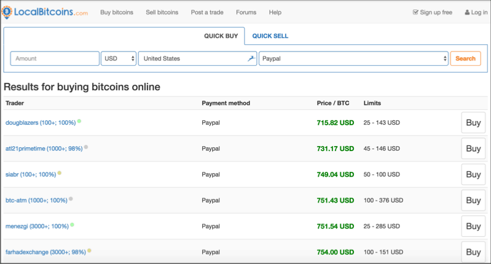The height and width of the screenshot is (264, 491).
Task: Go to Post a trade page
Action: click(x=207, y=12)
